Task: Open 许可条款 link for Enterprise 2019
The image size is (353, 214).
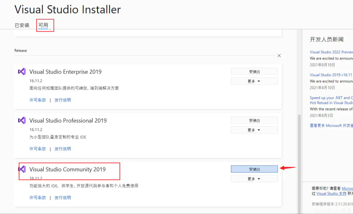Action: click(38, 100)
